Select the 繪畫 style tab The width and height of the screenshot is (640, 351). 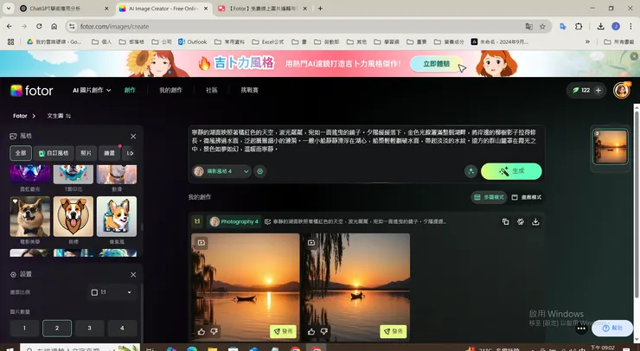point(109,154)
